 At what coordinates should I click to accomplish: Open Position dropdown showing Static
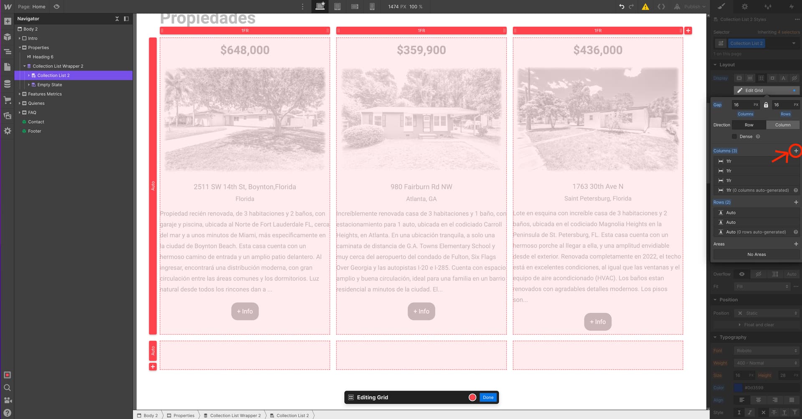[766, 313]
